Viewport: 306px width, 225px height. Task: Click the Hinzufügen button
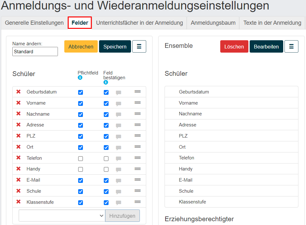[x=122, y=215]
